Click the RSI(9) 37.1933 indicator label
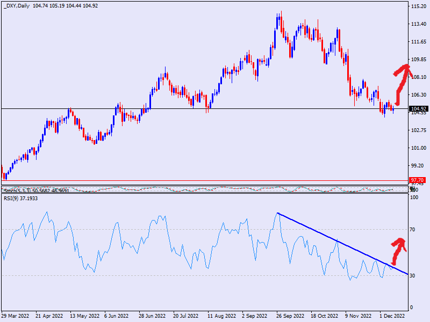The width and height of the screenshot is (430, 322). (x=20, y=198)
